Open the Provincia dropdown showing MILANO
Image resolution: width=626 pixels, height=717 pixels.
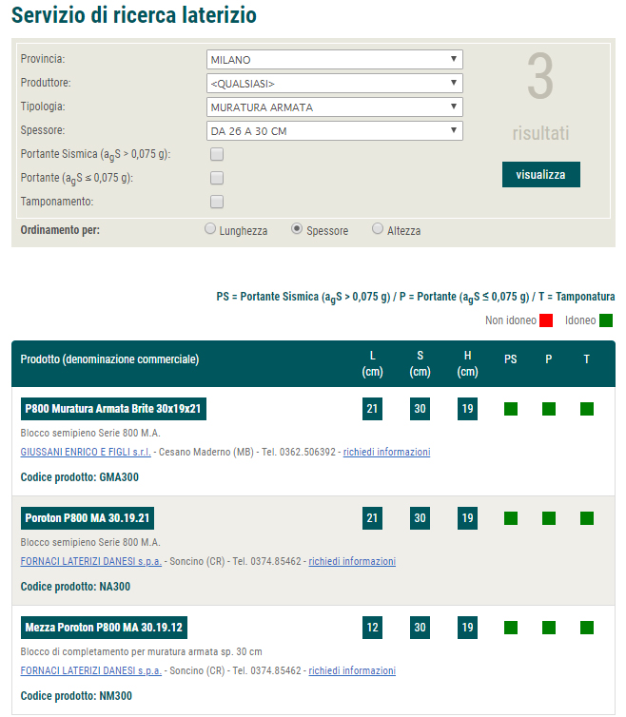click(335, 60)
